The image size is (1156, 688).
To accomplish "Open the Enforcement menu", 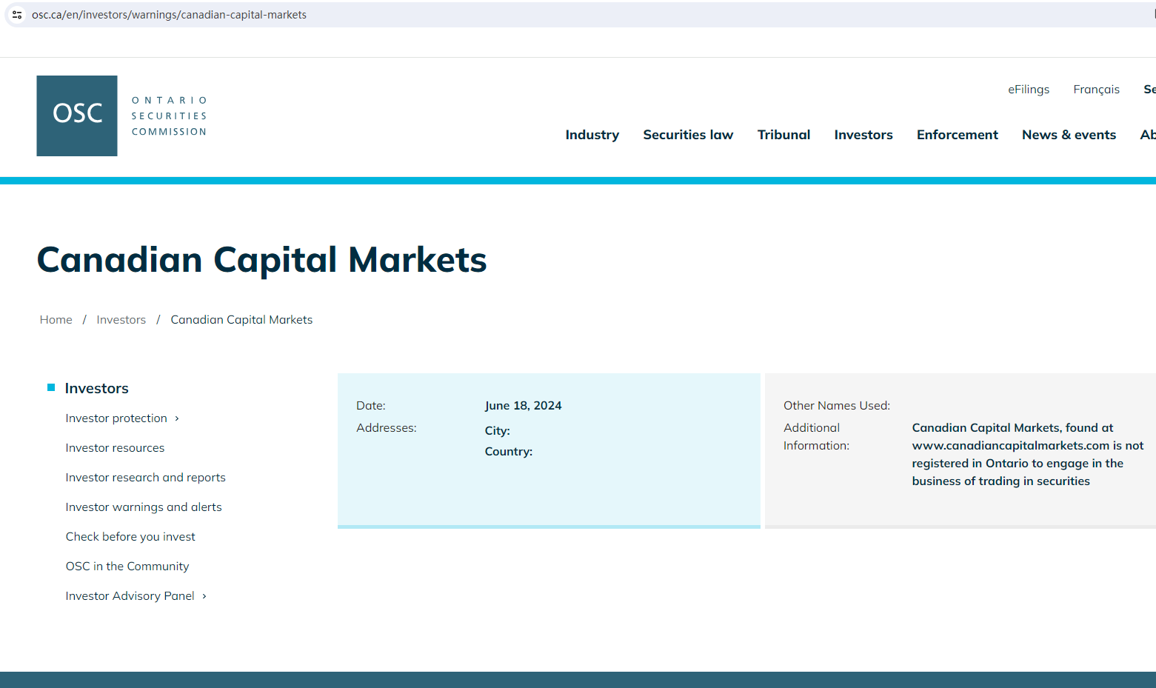I will [x=957, y=135].
